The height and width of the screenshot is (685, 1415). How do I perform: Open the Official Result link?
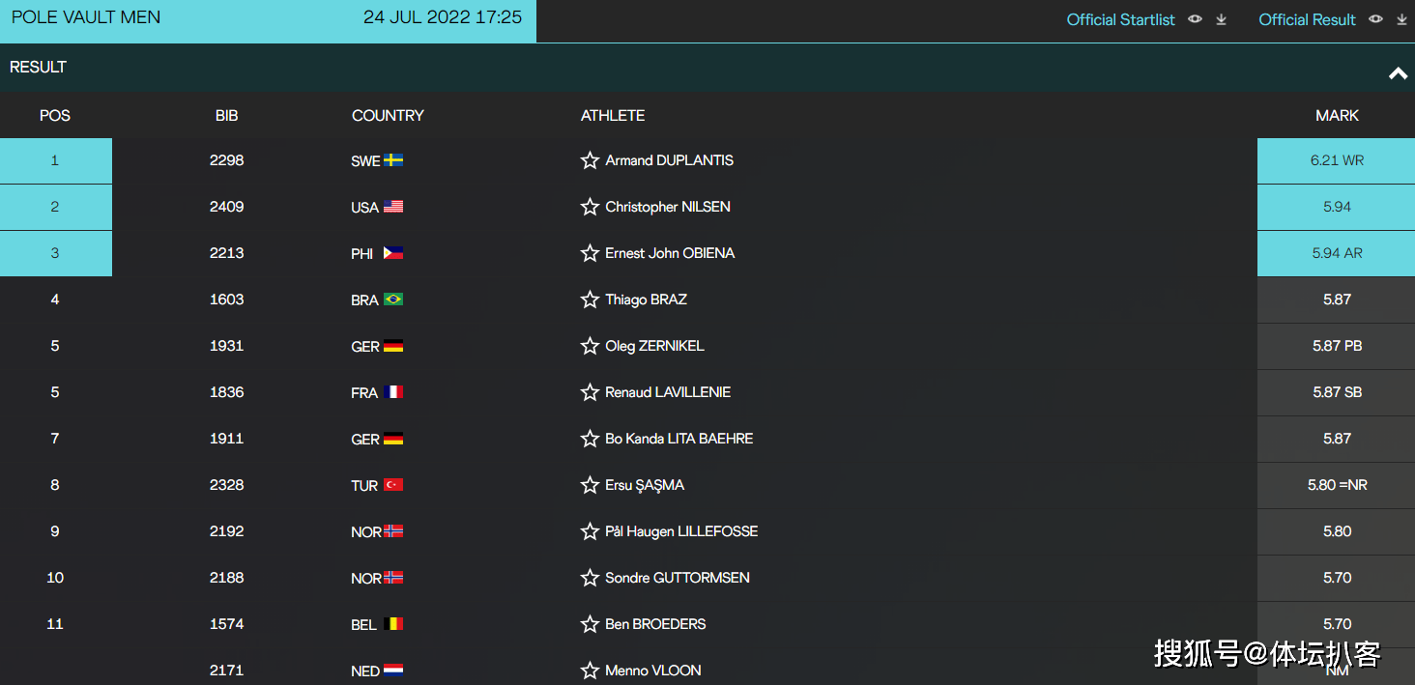(x=1307, y=19)
